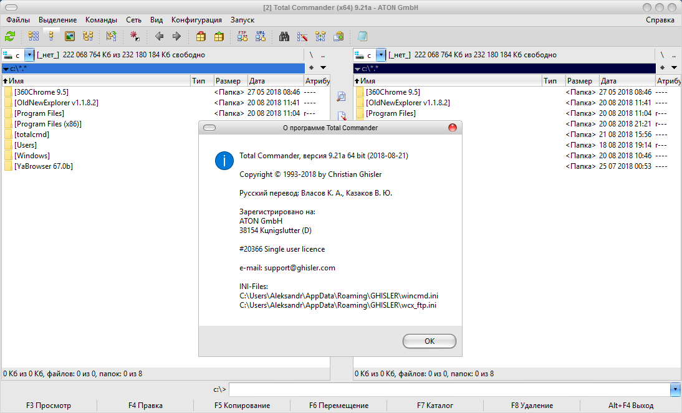Viewport: 682px width, 413px height.
Task: Click into the command line input field
Action: (449, 389)
